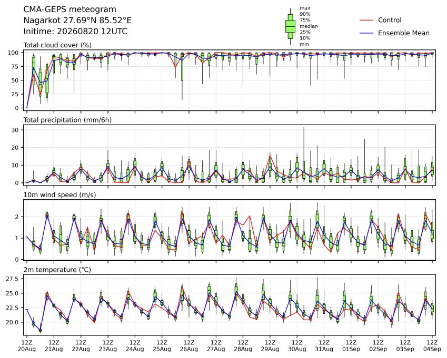Screen dimensions: 447x358
Task: Click the 12Z 26Aug axis label
Action: tap(188, 345)
